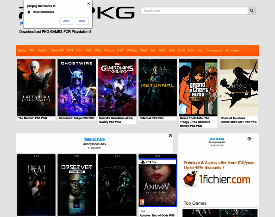
Task: Click Ghost of Tsushima DIRECTOR'S CUT link
Action: click(238, 120)
